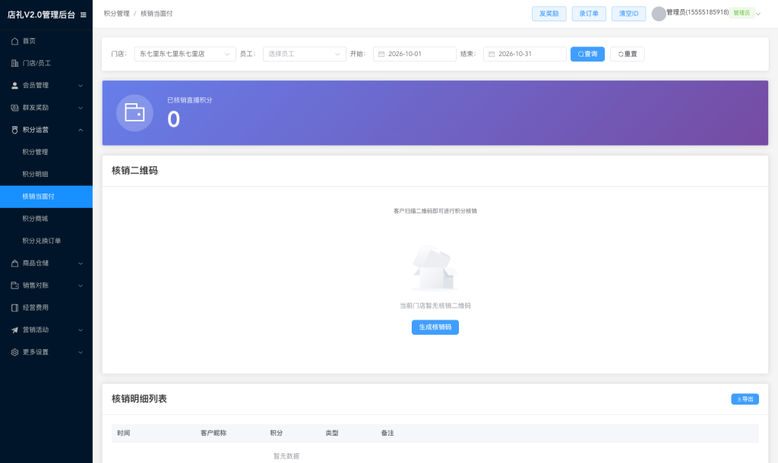Click the calendar icon in the 结束 date field
778x463 pixels.
492,54
